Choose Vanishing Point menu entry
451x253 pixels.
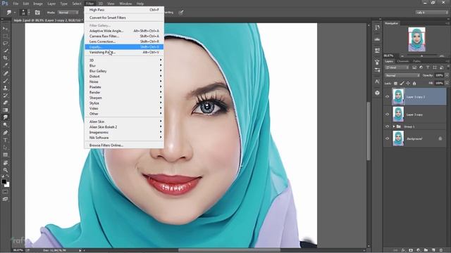point(124,52)
